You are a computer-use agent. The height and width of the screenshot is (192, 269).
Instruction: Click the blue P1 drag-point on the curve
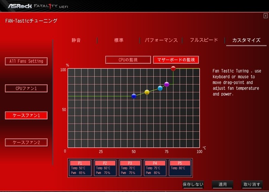(x=134, y=96)
